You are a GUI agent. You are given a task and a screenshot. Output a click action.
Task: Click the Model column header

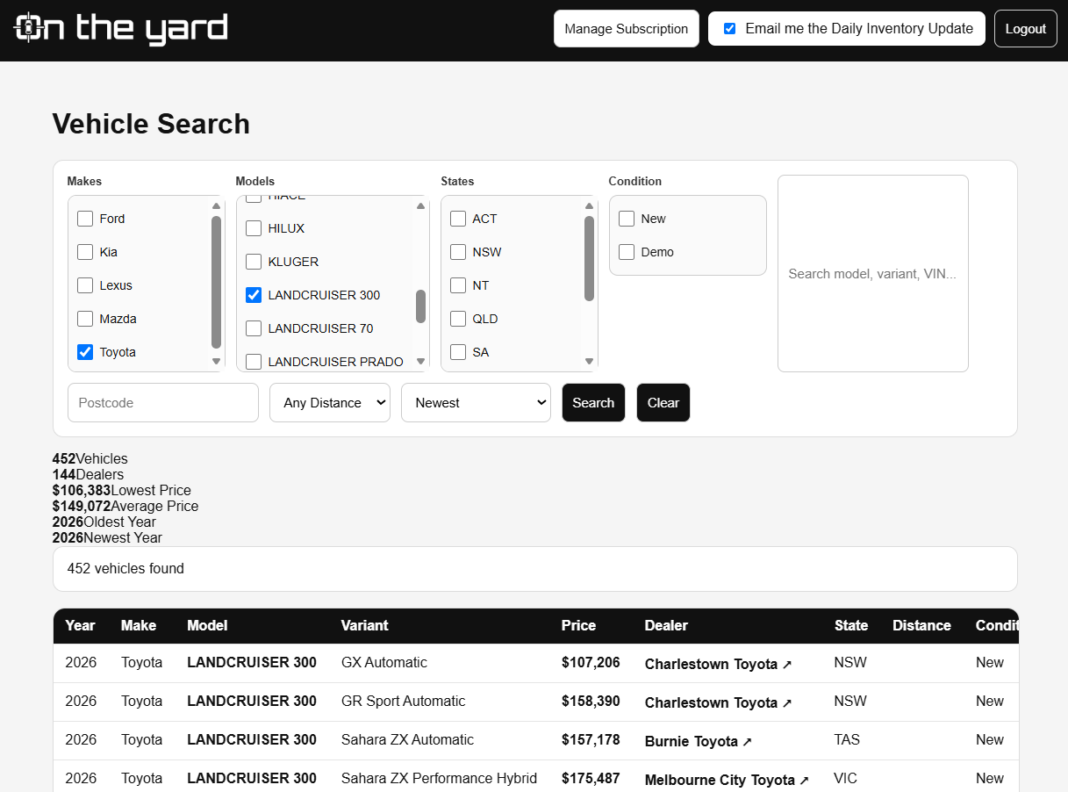207,625
